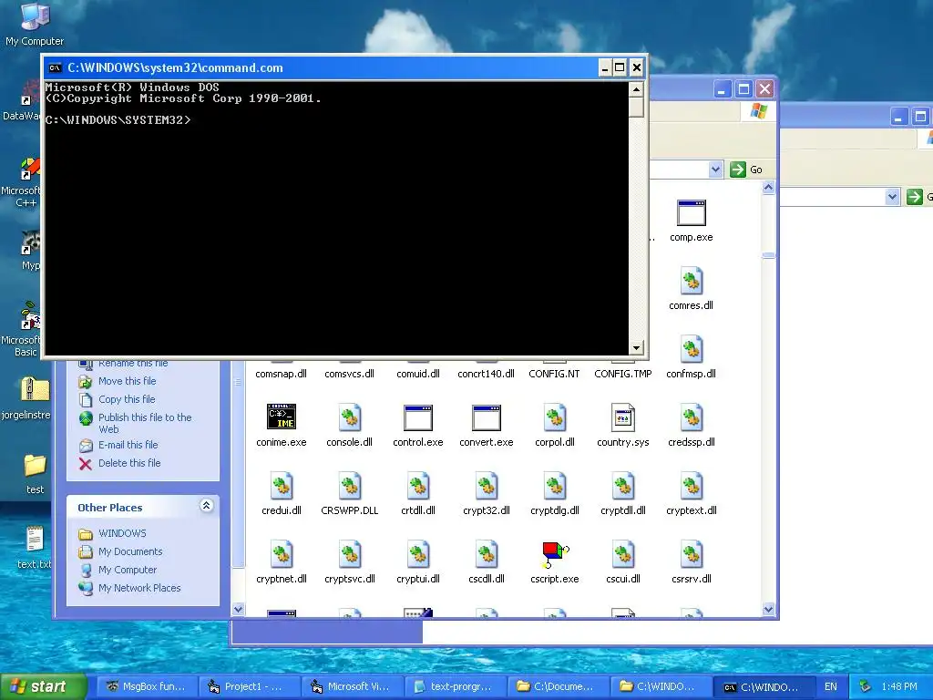Viewport: 933px width, 700px height.
Task: Click the clock showing 1:48 PM
Action: tap(899, 686)
